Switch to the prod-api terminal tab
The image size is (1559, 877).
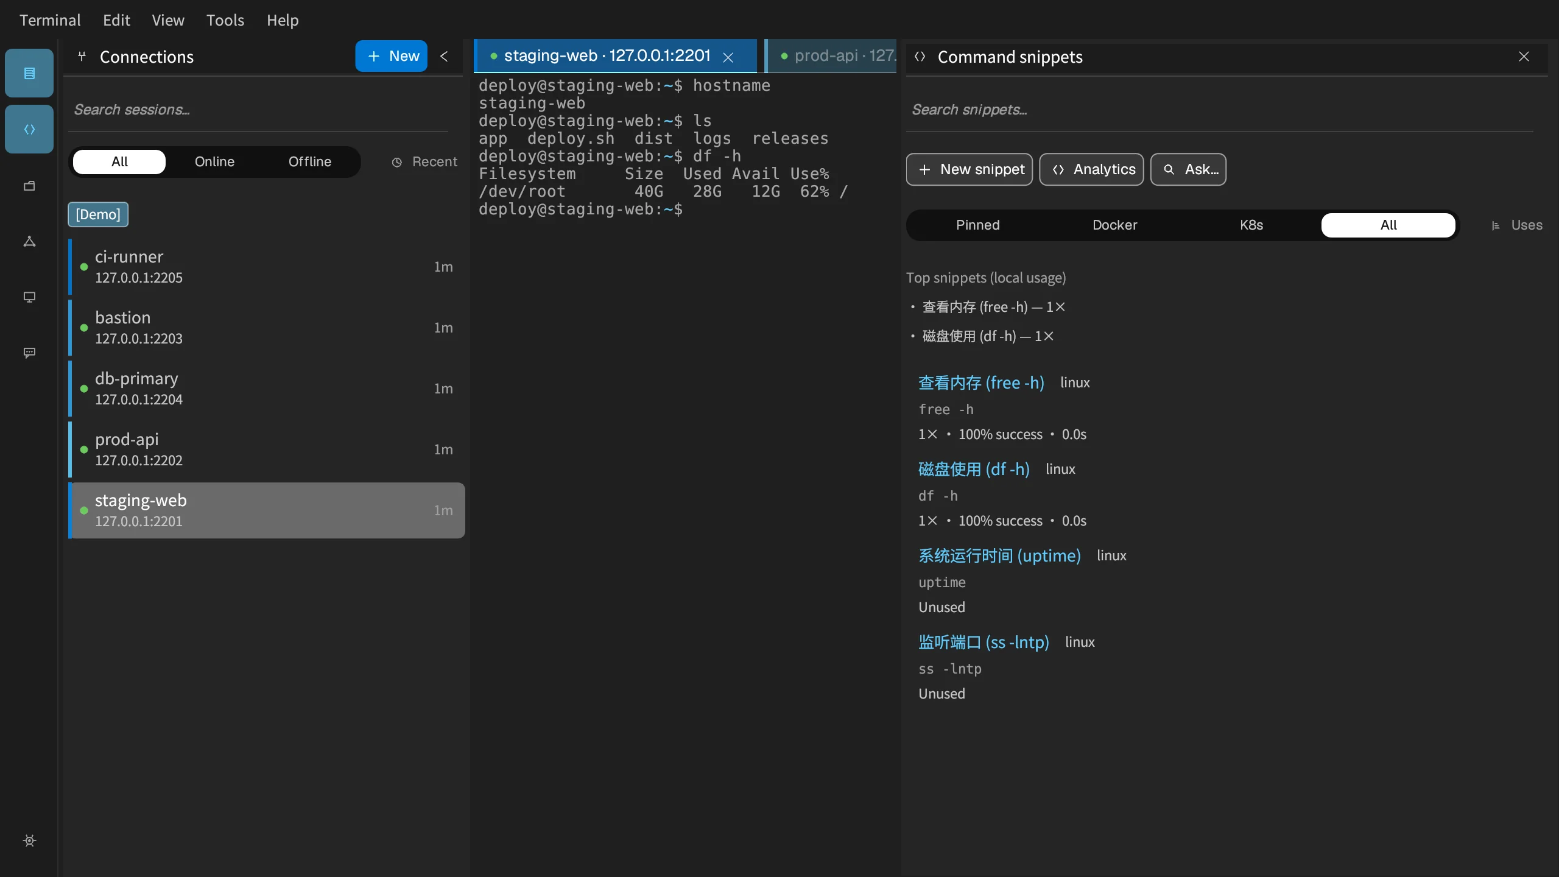point(832,56)
